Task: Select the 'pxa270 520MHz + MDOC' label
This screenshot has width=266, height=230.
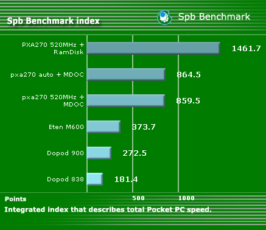Action: [x=53, y=100]
